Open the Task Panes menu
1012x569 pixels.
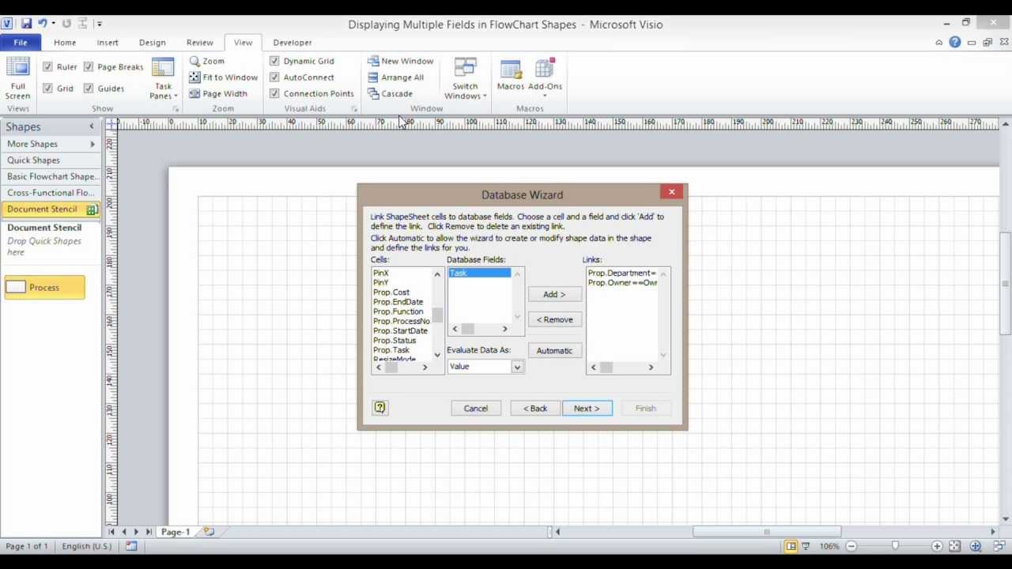pos(163,78)
